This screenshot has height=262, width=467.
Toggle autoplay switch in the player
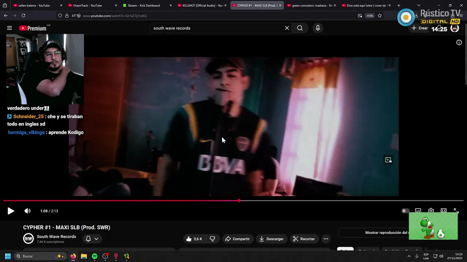click(x=405, y=211)
